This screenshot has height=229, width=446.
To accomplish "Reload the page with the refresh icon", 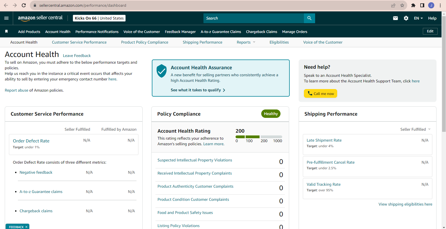I will [24, 5].
